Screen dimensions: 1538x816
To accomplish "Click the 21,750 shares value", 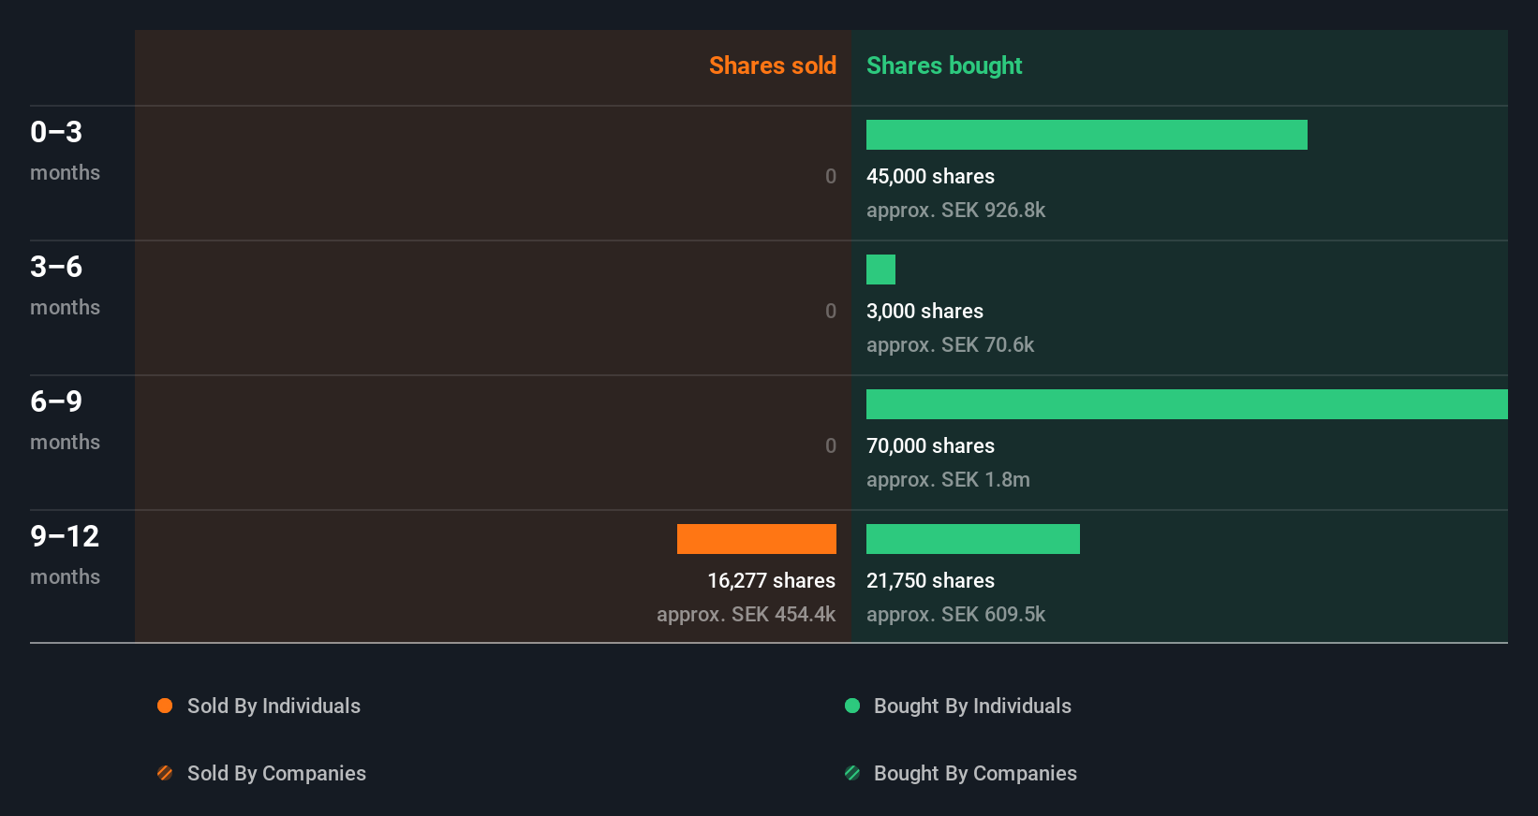I will coord(930,580).
